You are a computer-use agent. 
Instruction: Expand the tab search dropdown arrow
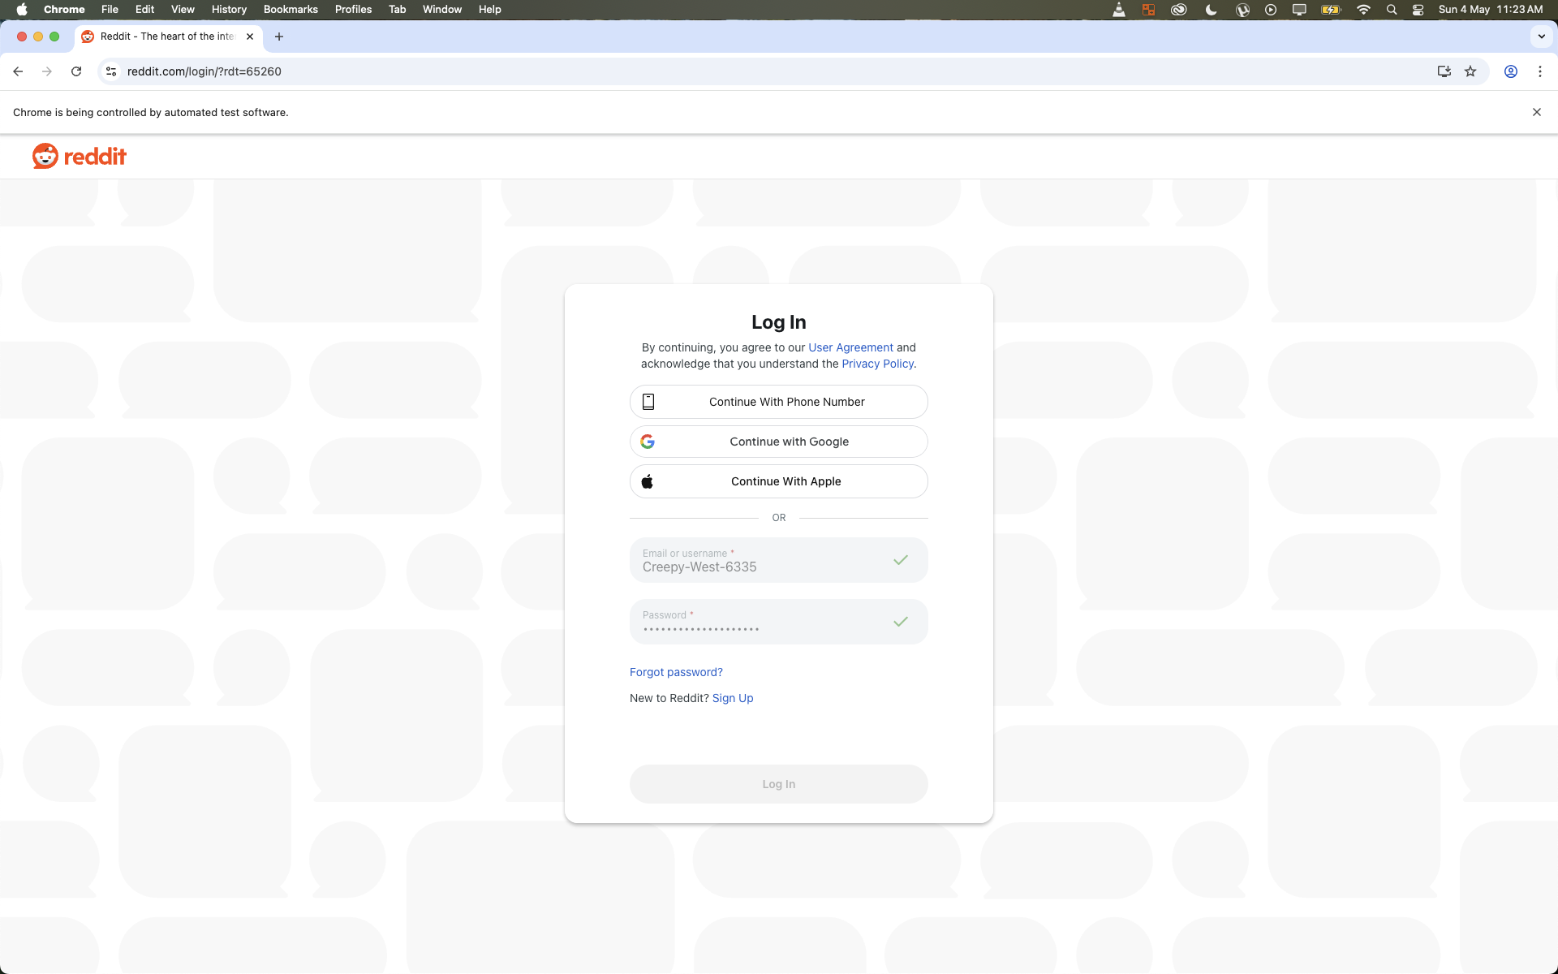click(1542, 37)
